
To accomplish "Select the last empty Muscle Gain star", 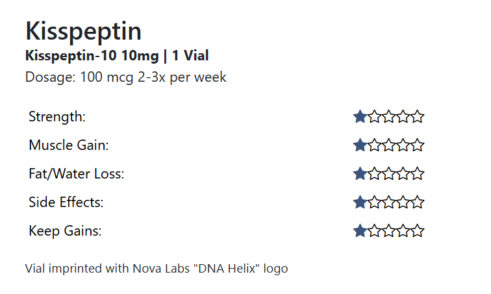I will [x=418, y=145].
